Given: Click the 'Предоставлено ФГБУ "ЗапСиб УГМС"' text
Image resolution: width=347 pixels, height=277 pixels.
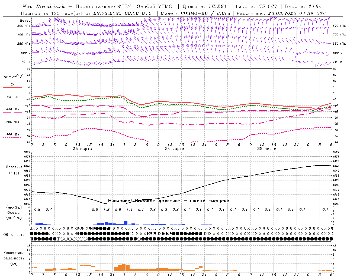Looking at the screenshot, I should [125, 6].
